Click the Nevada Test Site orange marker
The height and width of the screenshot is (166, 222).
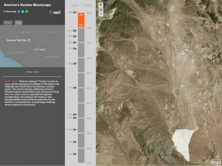29,40
